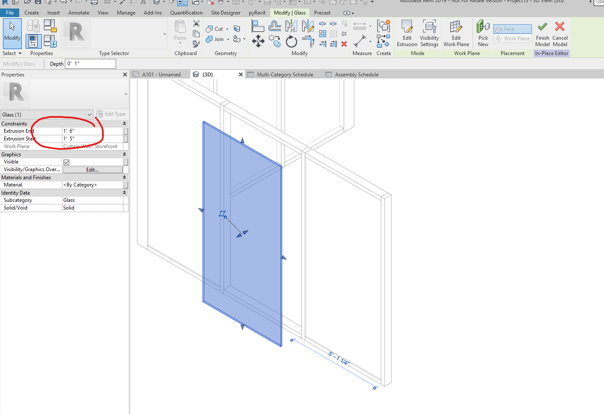Screen dimensions: 604x414
Task: Collapse the Identity Data section
Action: click(124, 193)
